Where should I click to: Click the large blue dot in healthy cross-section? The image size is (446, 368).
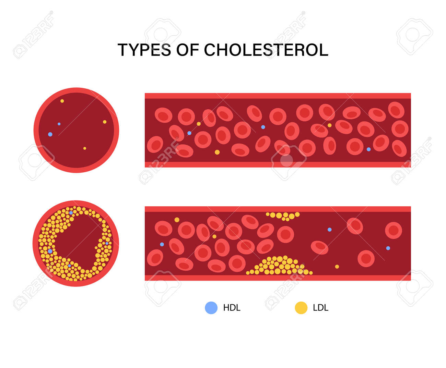[50, 134]
